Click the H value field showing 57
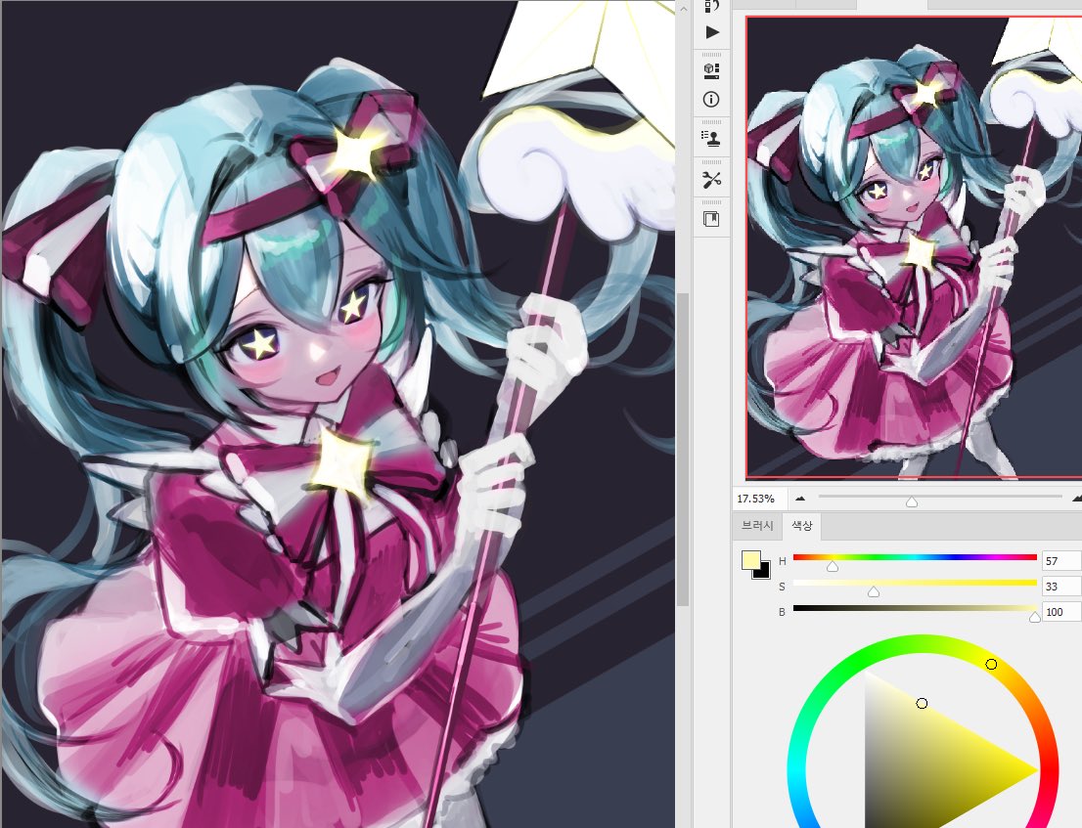1082x828 pixels. click(1061, 560)
